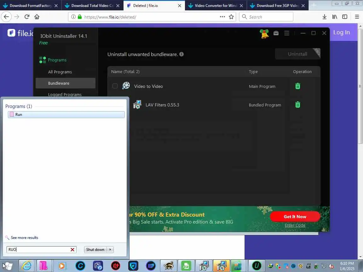Click the file.io logo
This screenshot has width=363, height=272.
point(20,33)
